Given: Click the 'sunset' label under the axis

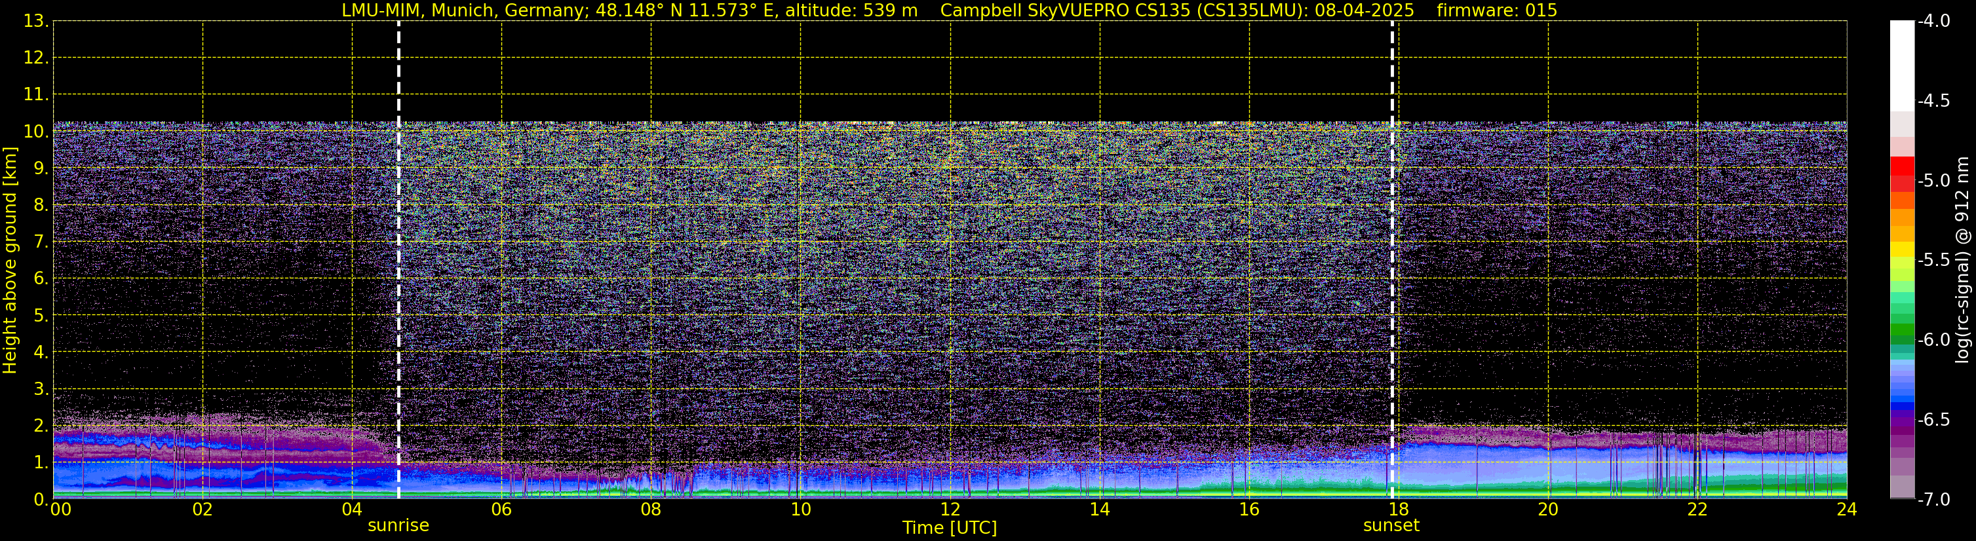Looking at the screenshot, I should click(1391, 526).
